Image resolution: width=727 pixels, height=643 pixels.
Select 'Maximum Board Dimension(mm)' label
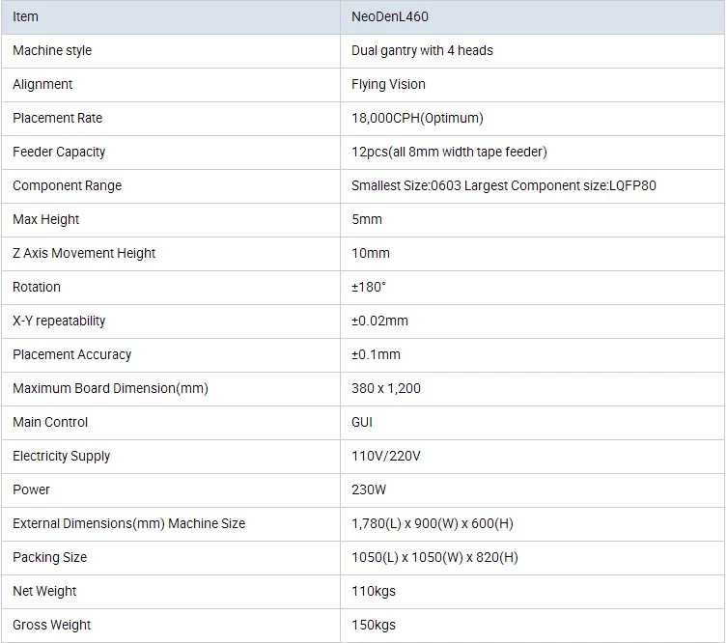click(x=110, y=388)
